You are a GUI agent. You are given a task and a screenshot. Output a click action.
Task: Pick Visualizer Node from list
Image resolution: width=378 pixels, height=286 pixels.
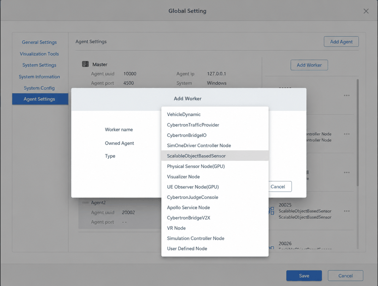point(215,176)
